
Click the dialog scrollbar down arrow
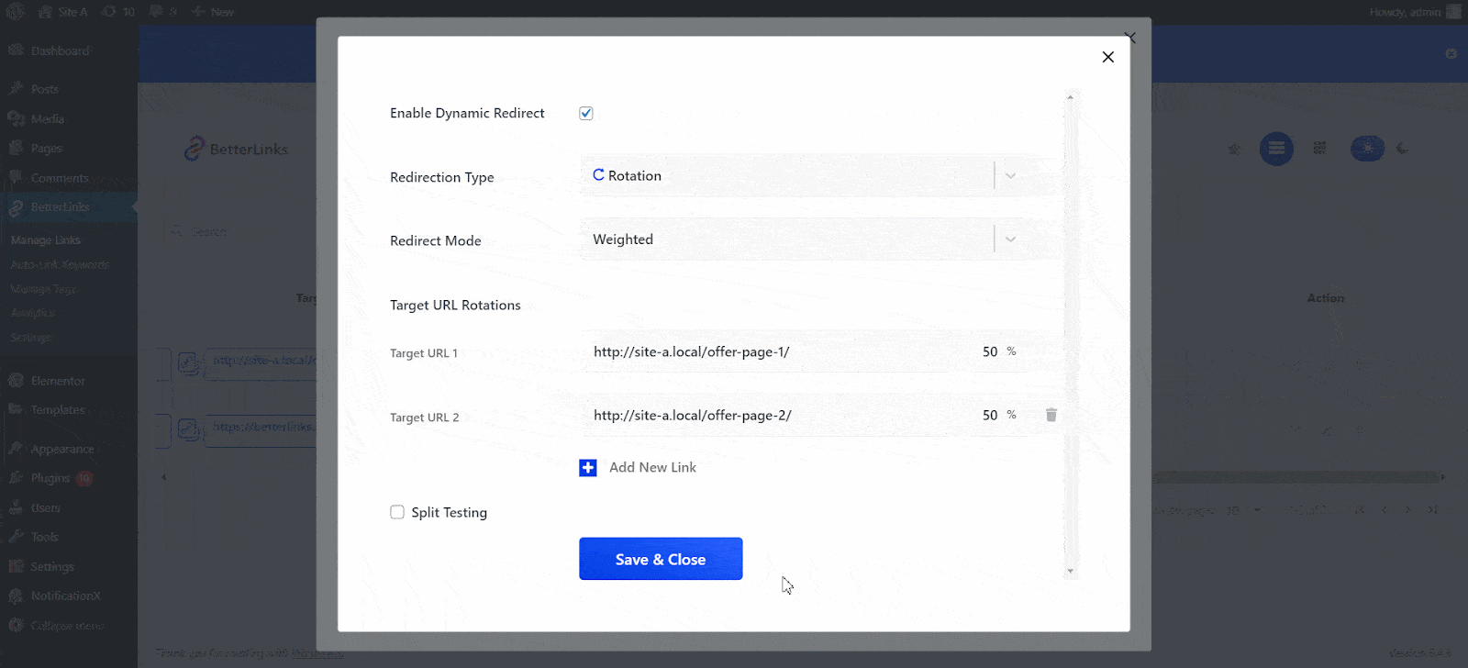click(1070, 572)
